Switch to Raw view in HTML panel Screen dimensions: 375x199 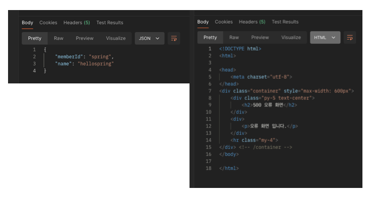234,38
